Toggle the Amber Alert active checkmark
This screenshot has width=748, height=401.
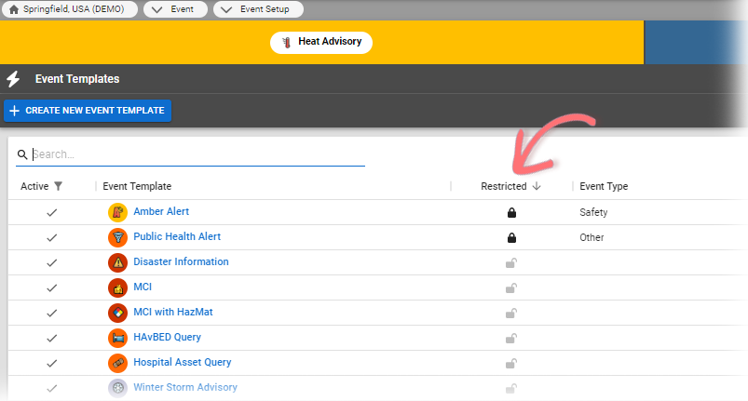coord(51,213)
